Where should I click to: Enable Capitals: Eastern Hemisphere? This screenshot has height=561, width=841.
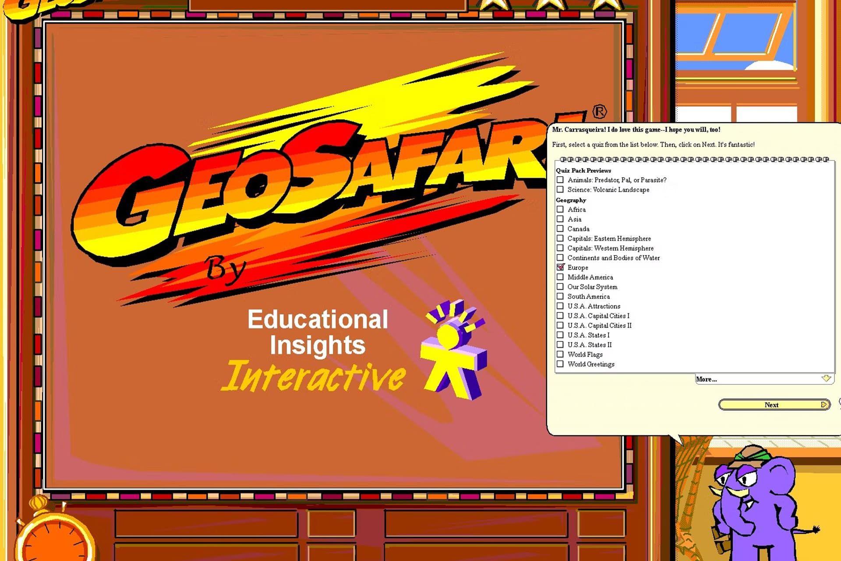pyautogui.click(x=561, y=238)
